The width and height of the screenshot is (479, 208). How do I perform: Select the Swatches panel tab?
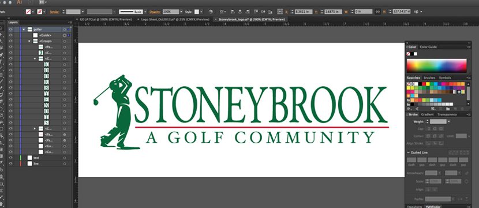(413, 77)
